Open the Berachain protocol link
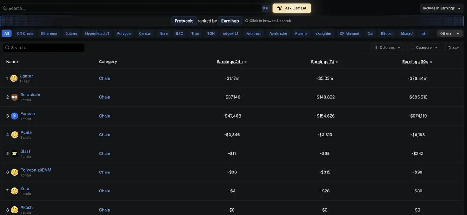 (x=30, y=95)
